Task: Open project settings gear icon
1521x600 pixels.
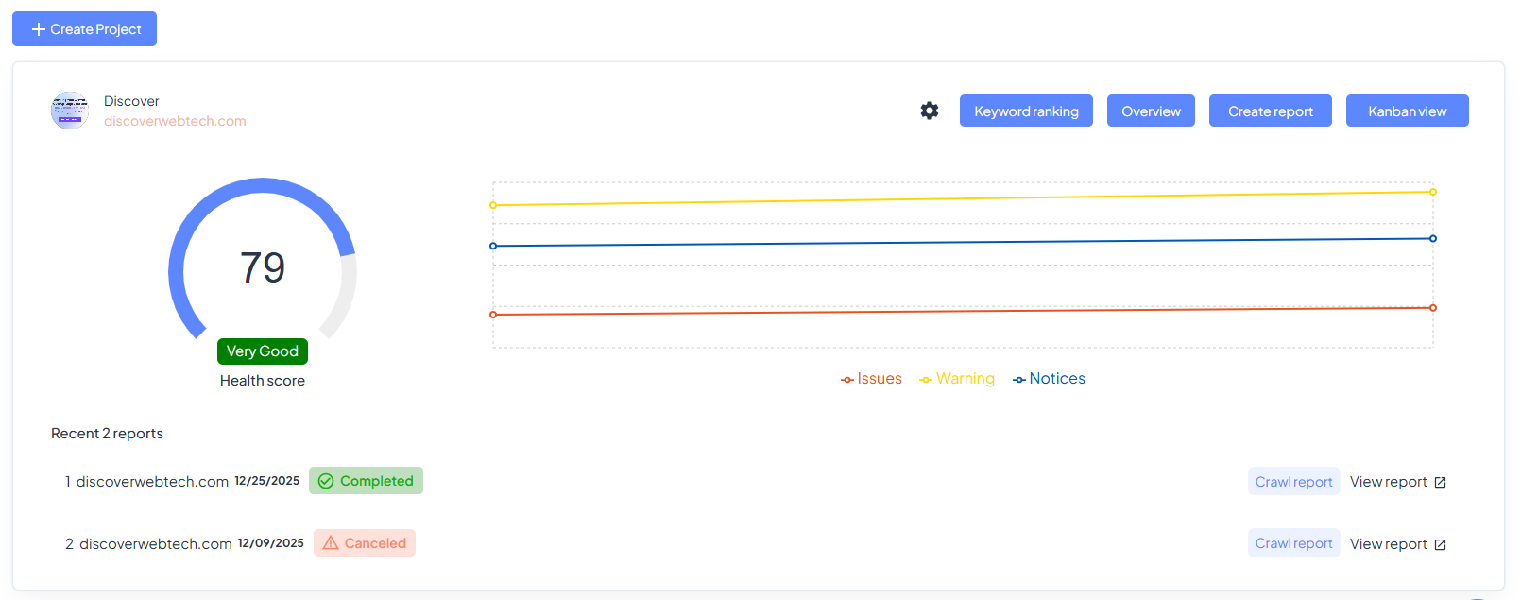Action: [x=930, y=111]
